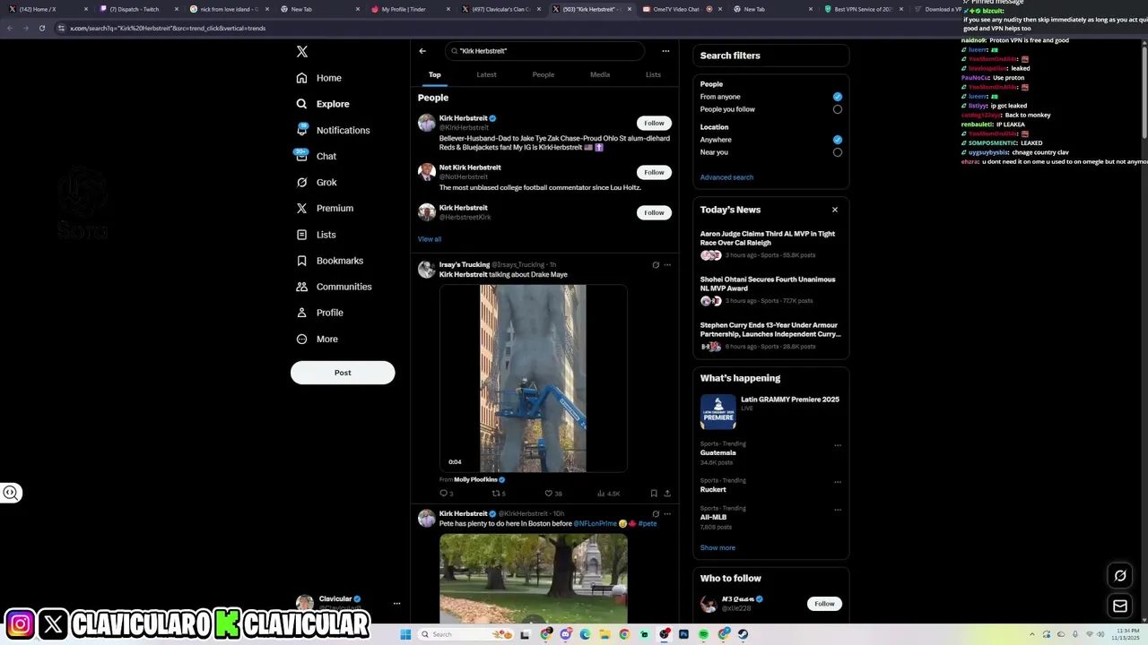Select From anyone radio option
1148x645 pixels.
(838, 97)
